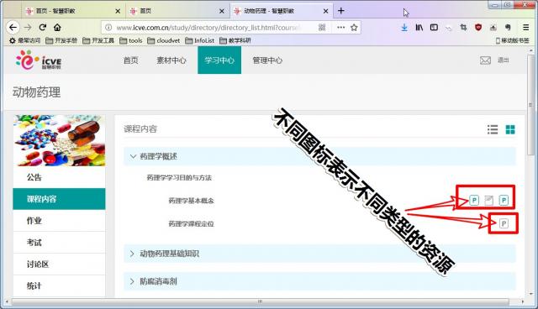The height and width of the screenshot is (309, 538).
Task: Click the 药理学基本概念 item
Action: (x=191, y=201)
